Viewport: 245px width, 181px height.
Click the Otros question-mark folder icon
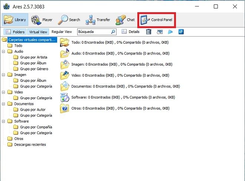[x=65, y=108]
